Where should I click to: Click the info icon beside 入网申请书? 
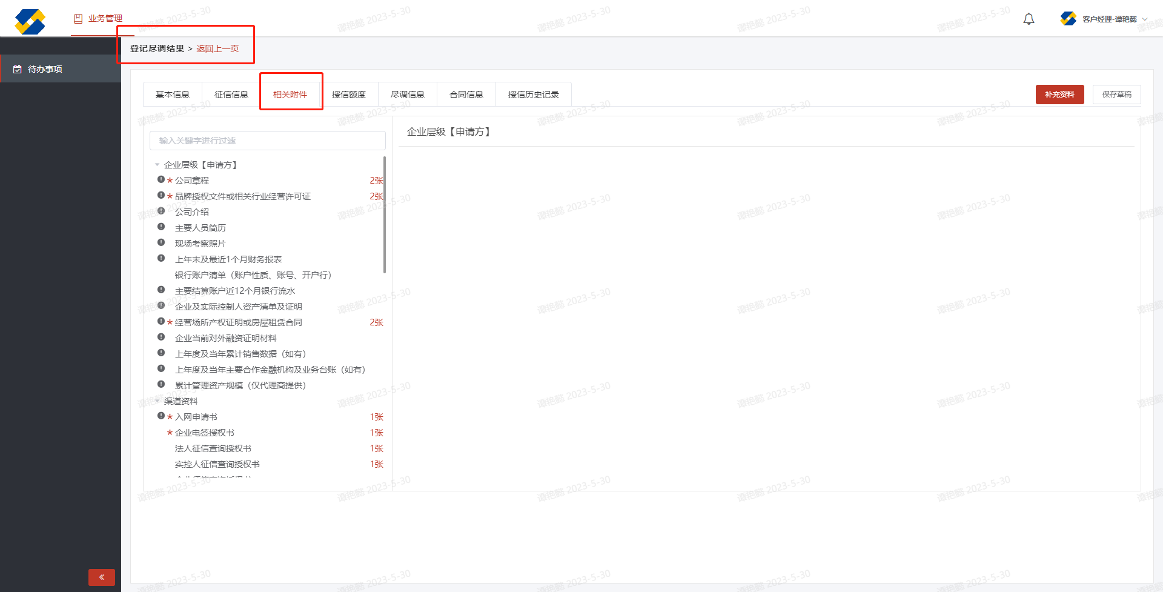click(x=161, y=416)
